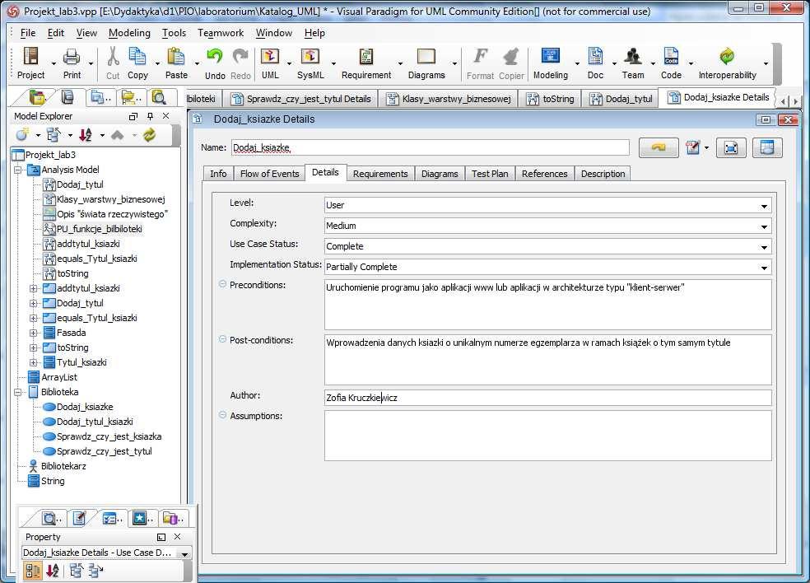The height and width of the screenshot is (583, 810).
Task: Open the Team toolbar button
Action: click(633, 63)
